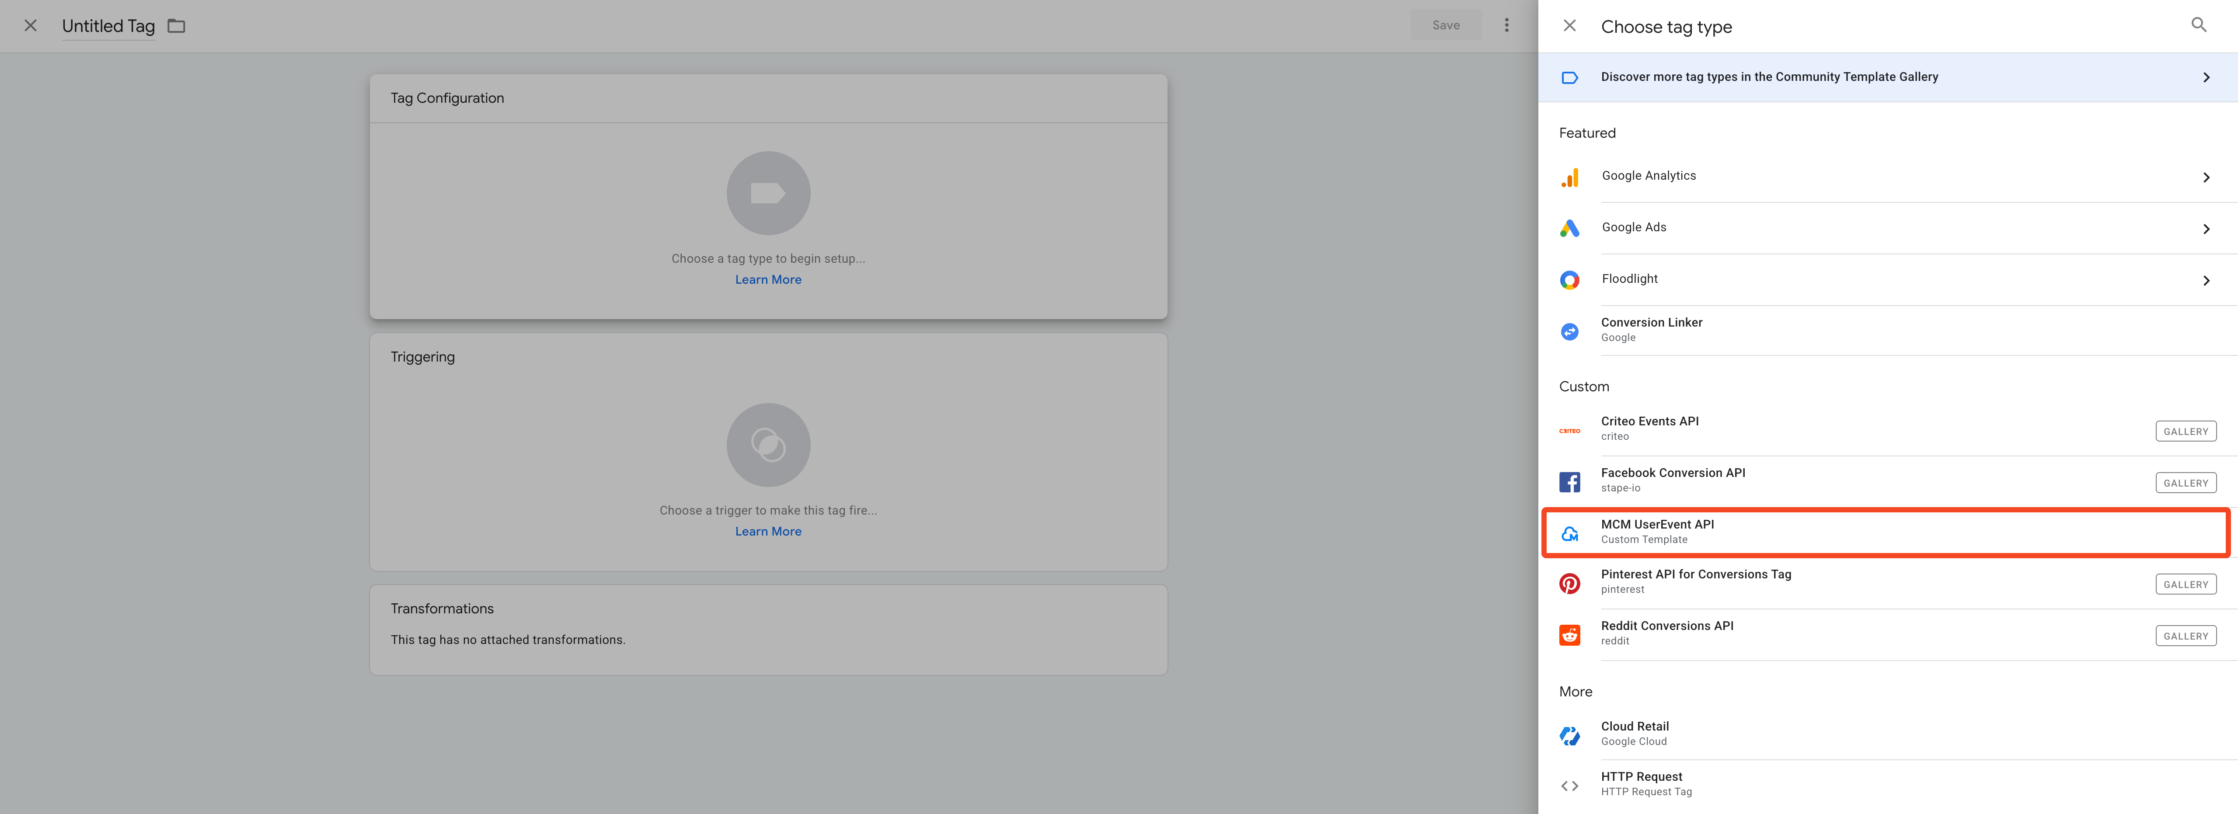
Task: Click the Untitled Tag name field
Action: (x=108, y=26)
